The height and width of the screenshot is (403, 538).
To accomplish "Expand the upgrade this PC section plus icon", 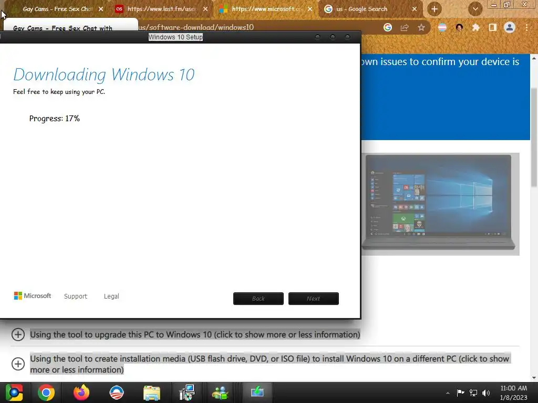I will [18, 334].
